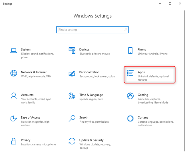Click the Ease of Access title
This screenshot has height=156, width=185.
[x=31, y=117]
